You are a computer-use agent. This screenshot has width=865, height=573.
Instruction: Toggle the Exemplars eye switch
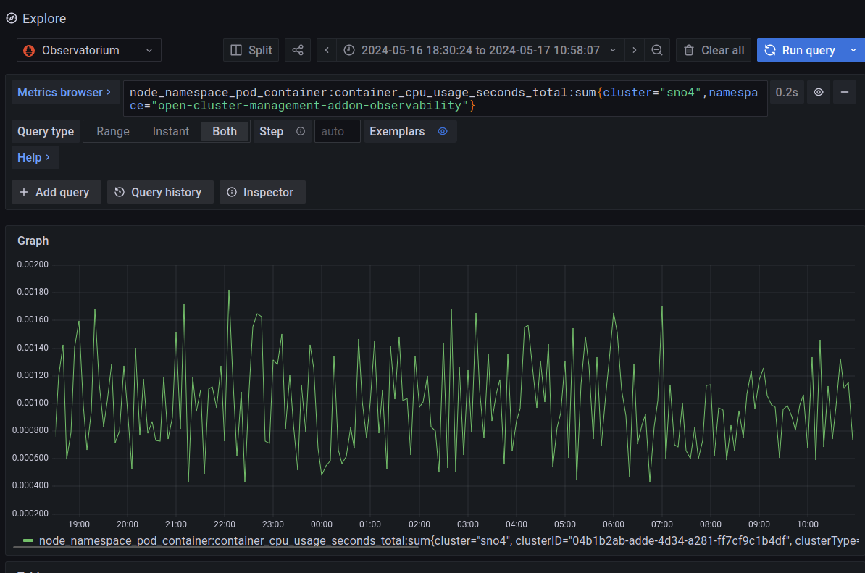[x=443, y=131]
